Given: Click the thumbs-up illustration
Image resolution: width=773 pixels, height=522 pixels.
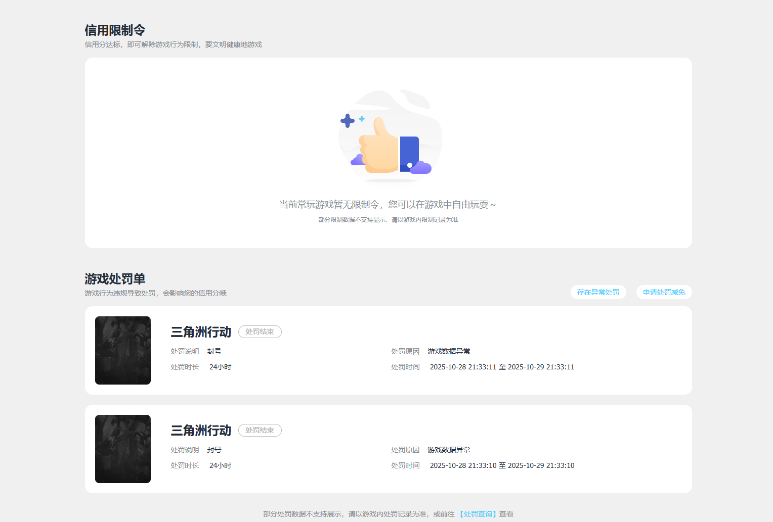Looking at the screenshot, I should click(389, 145).
